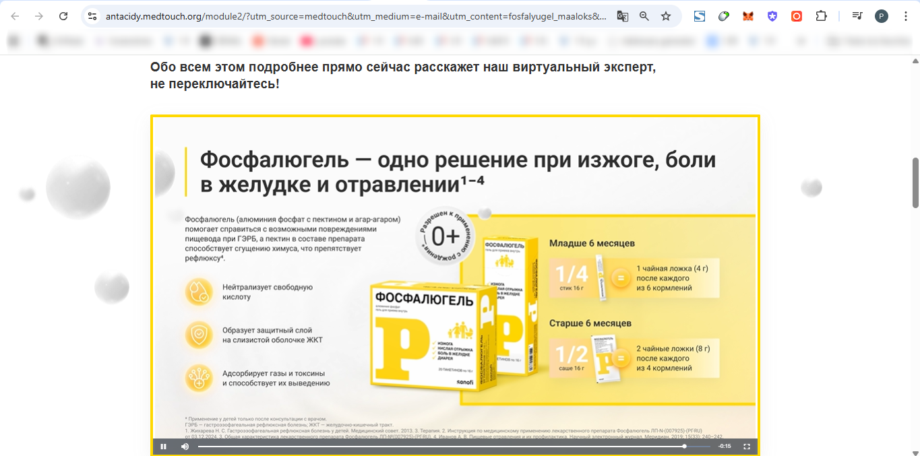Viewport: 920px width, 456px height.
Task: Click '2 чайные ложки (8 г)' text
Action: pos(673,349)
